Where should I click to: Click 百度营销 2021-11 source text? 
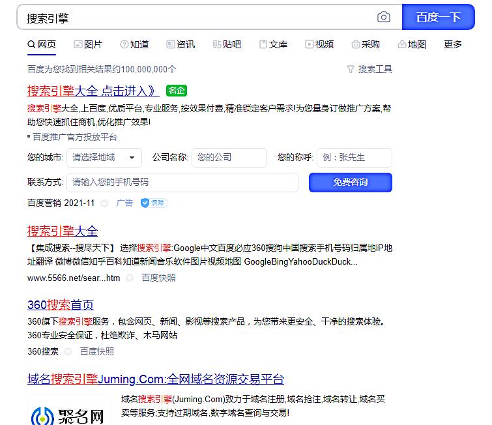coord(61,203)
